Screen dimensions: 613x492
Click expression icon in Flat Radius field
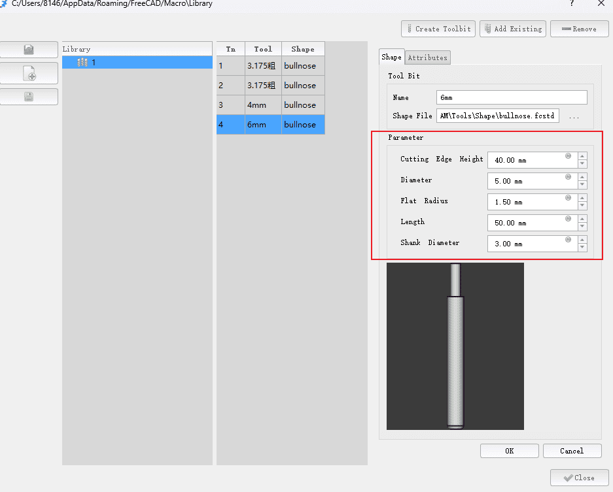[568, 198]
